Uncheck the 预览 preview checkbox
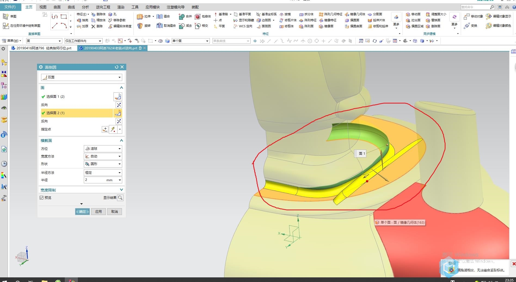Image resolution: width=516 pixels, height=282 pixels. [42, 198]
